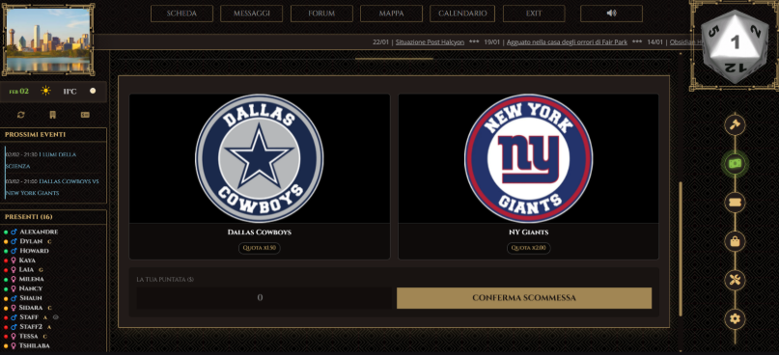
Task: Open the gear settings icon
Action: (735, 318)
